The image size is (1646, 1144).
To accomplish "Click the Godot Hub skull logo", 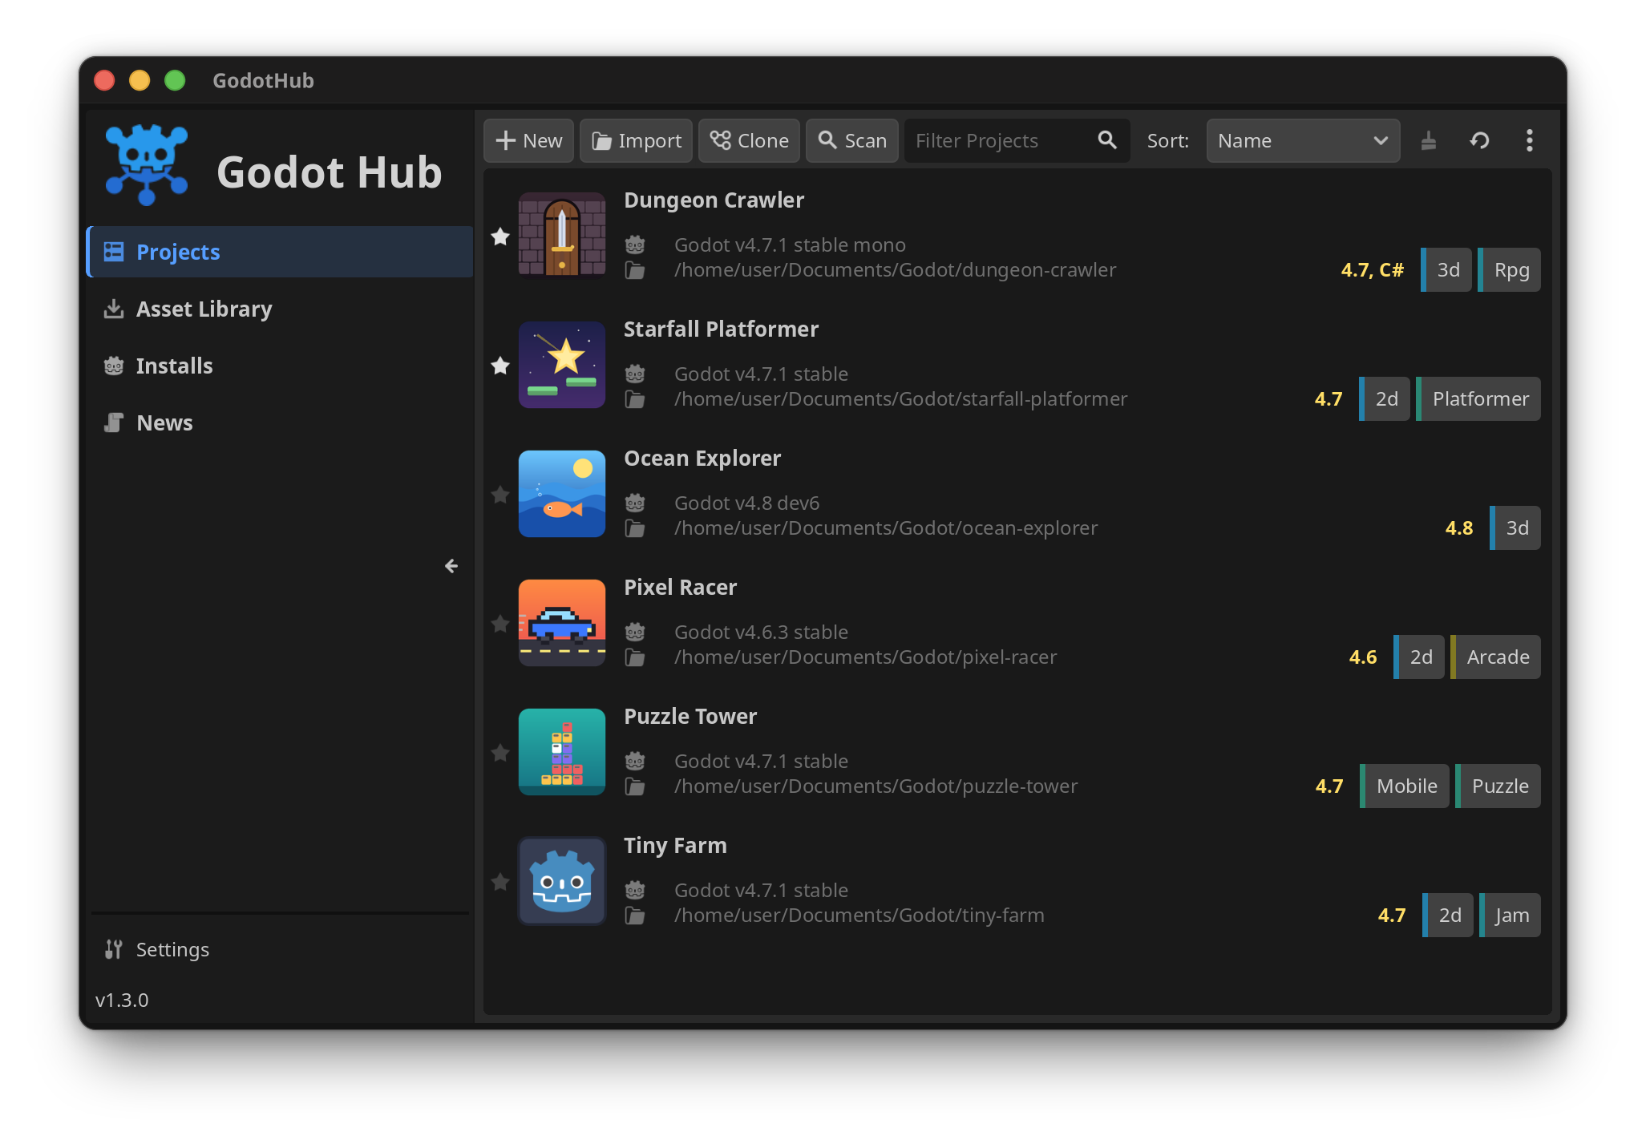I will (x=147, y=164).
